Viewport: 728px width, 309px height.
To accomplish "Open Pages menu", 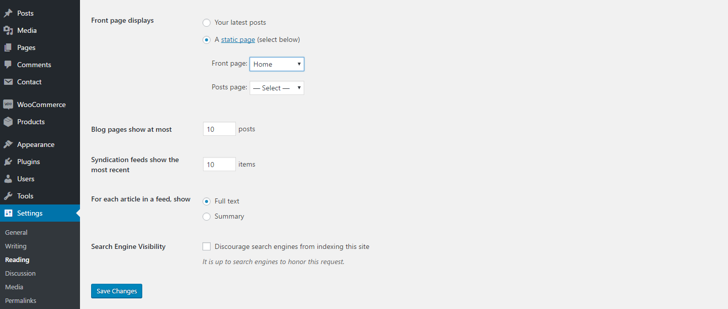I will pyautogui.click(x=26, y=47).
